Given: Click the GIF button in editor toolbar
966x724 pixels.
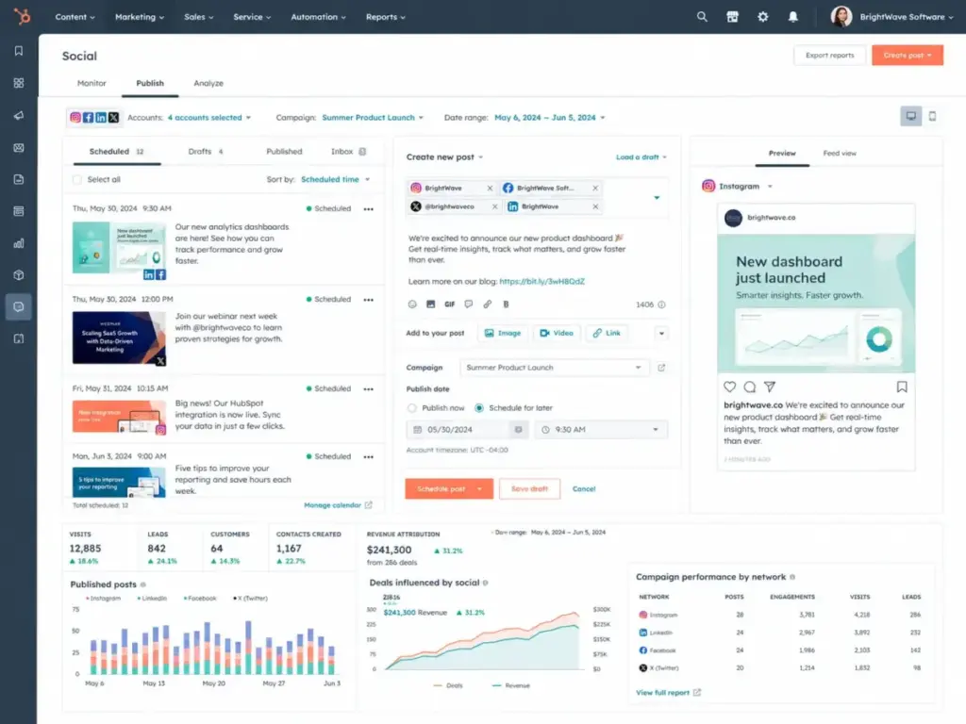Looking at the screenshot, I should point(450,304).
